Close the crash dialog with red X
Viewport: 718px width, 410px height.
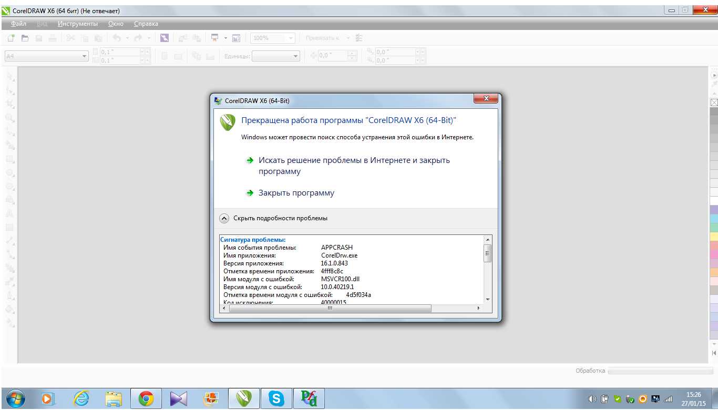pos(485,99)
